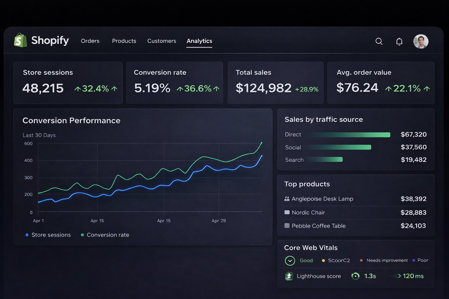Click the 1.3s load time gauge icon
The height and width of the screenshot is (299, 449).
click(x=355, y=276)
